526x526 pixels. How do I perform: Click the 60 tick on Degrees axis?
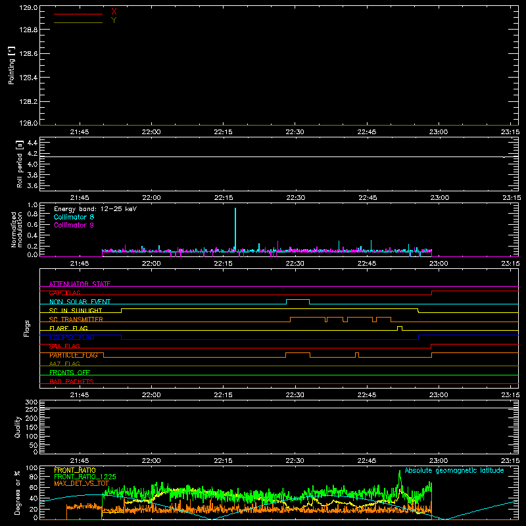34,487
